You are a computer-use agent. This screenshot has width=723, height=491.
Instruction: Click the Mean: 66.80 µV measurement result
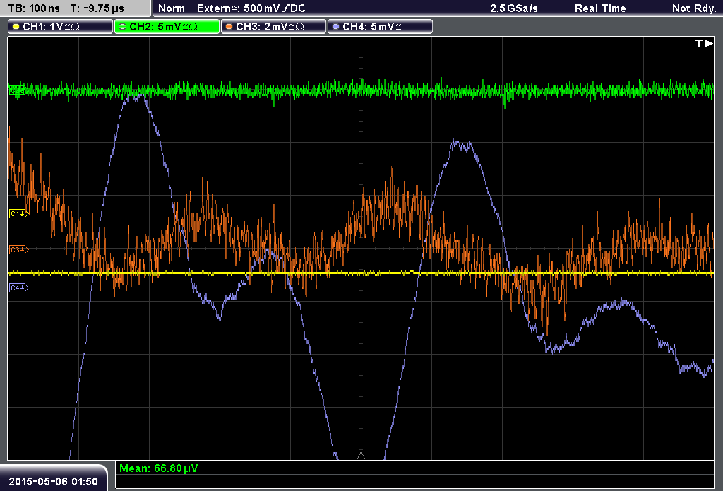pyautogui.click(x=159, y=468)
